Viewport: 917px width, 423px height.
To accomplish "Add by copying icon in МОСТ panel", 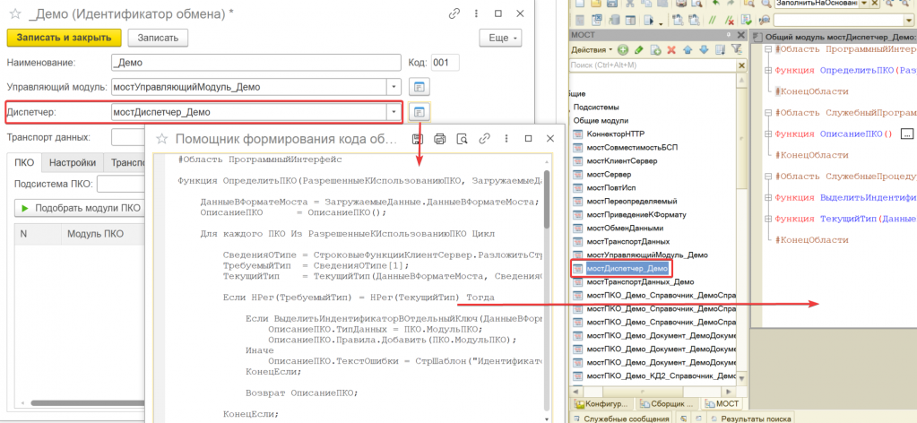I will click(x=655, y=50).
